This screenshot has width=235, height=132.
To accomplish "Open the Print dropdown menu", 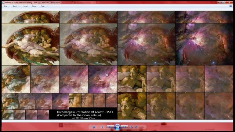I will tap(16, 6).
